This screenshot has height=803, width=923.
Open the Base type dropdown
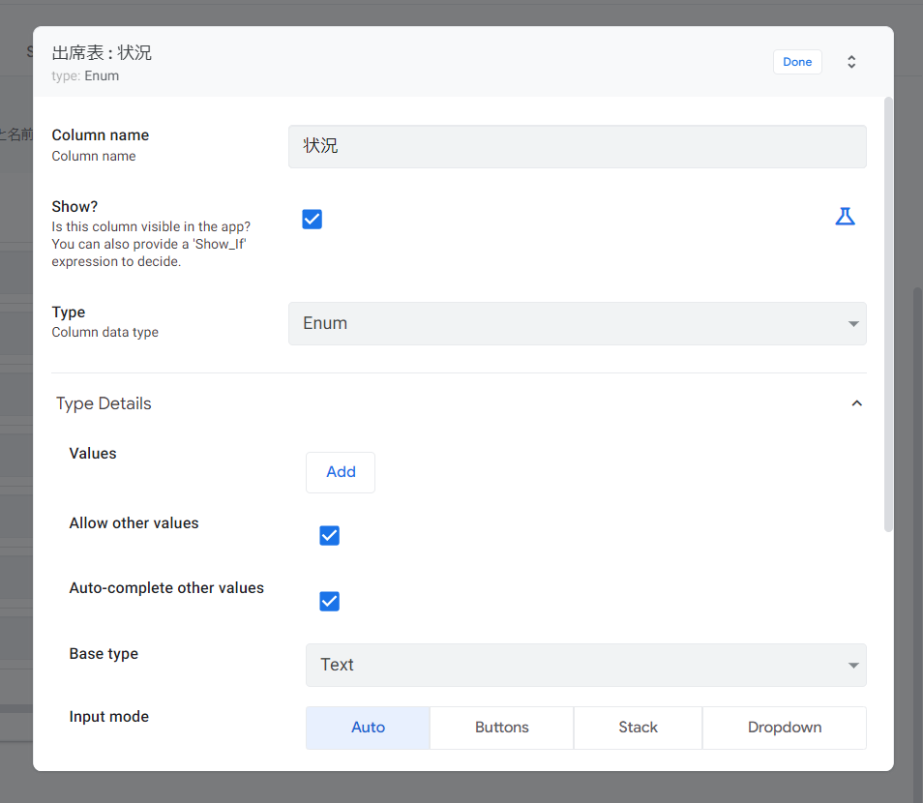tap(585, 665)
